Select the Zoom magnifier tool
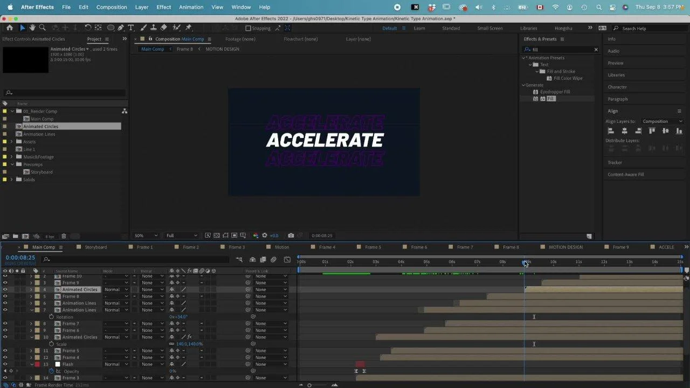The width and height of the screenshot is (690, 388). 43,27
